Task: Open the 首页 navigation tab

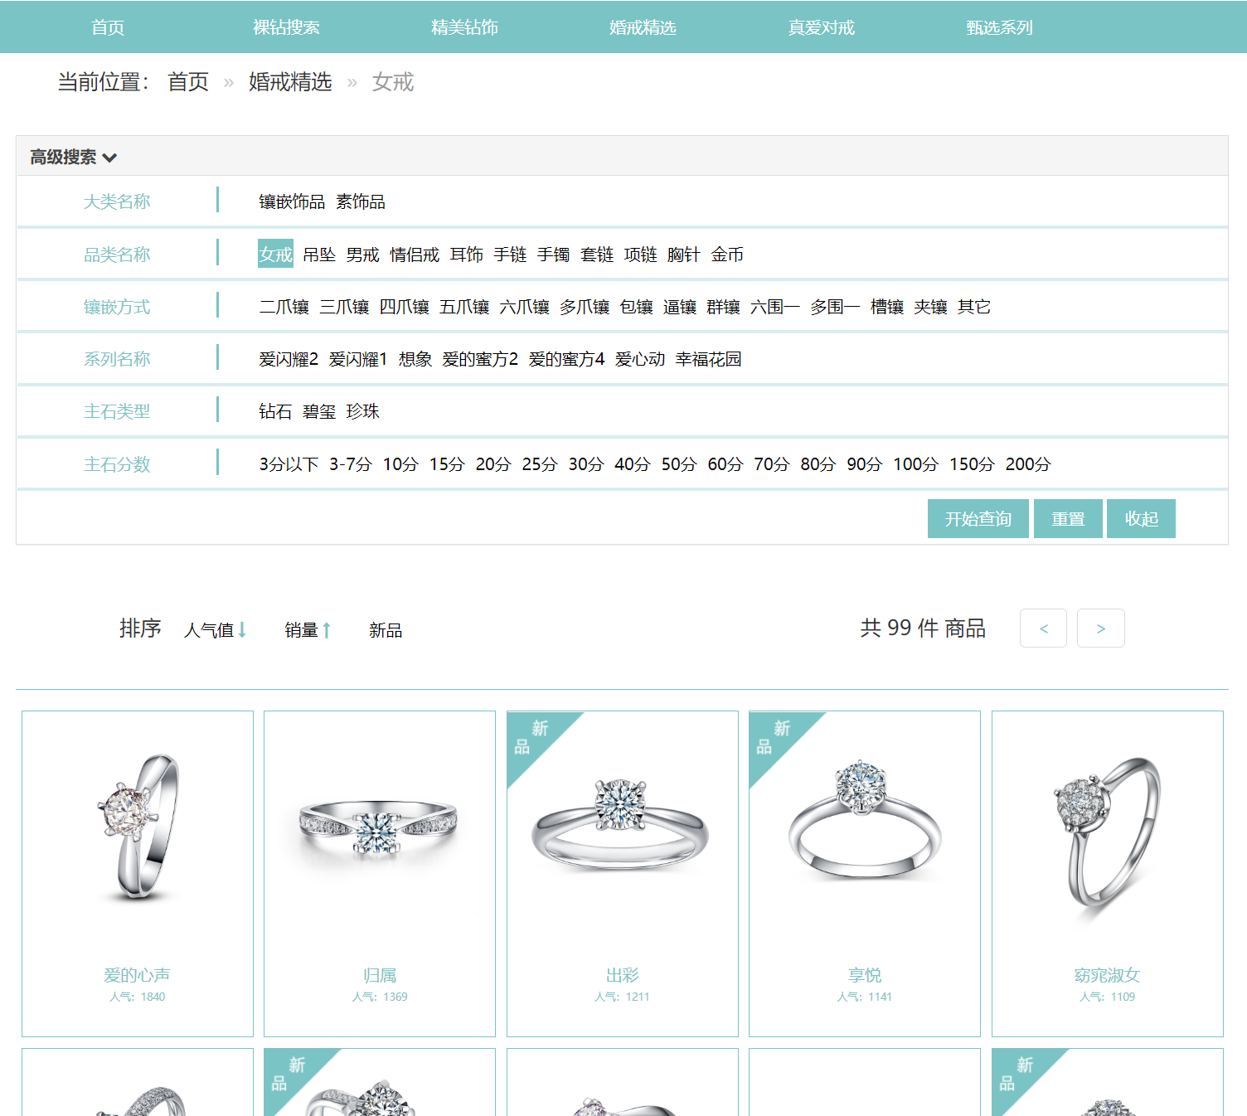Action: tap(108, 27)
